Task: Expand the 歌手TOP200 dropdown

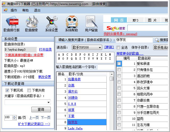Action: 100,48
